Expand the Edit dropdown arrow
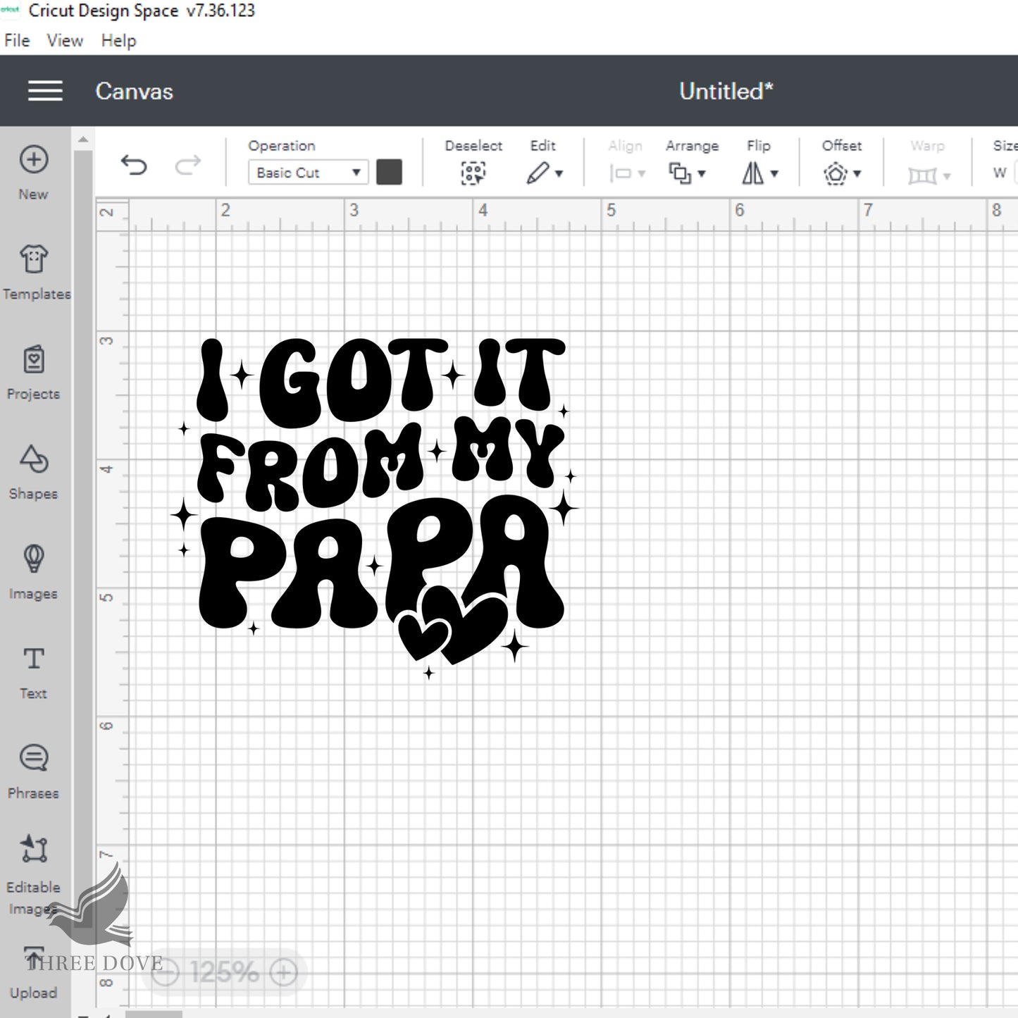This screenshot has width=1018, height=1018. point(559,174)
